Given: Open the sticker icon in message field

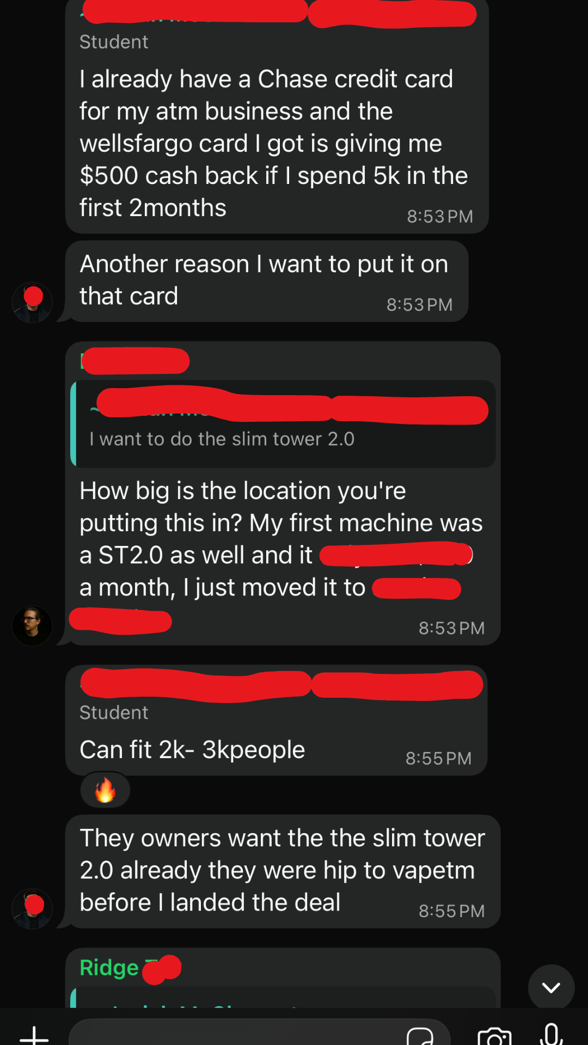Looking at the screenshot, I should click(420, 1035).
